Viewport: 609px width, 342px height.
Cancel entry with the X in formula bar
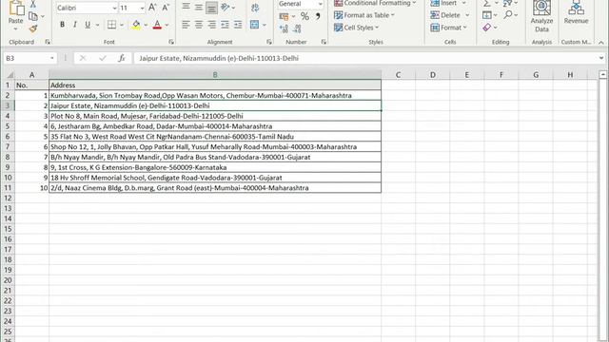pyautogui.click(x=83, y=58)
